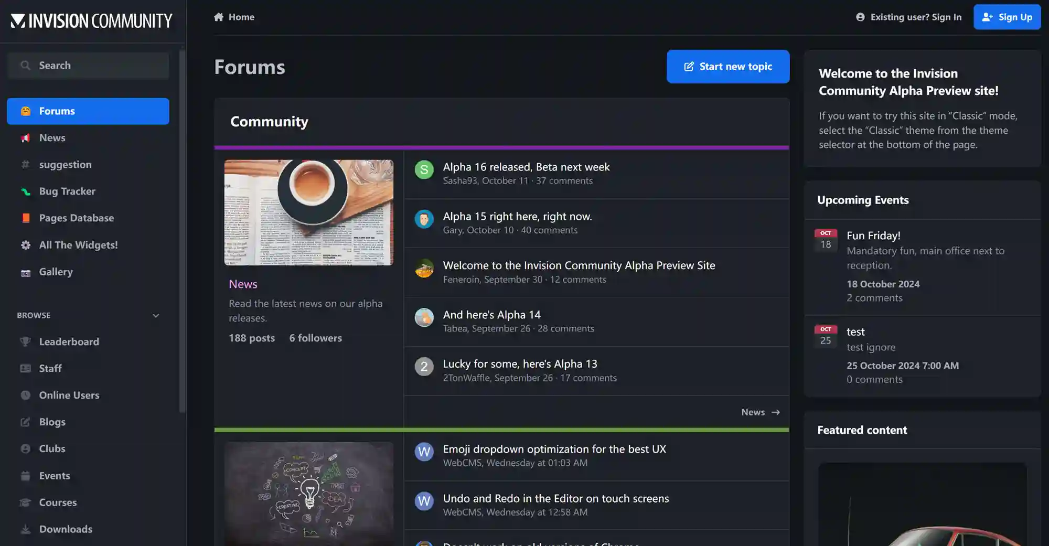Click 0 comments under the test event

tap(874, 379)
